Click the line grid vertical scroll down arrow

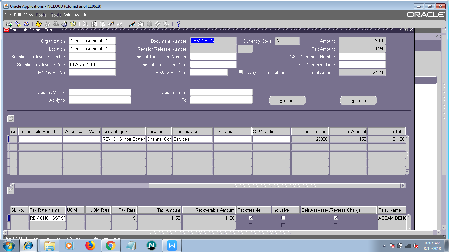[x=407, y=172]
